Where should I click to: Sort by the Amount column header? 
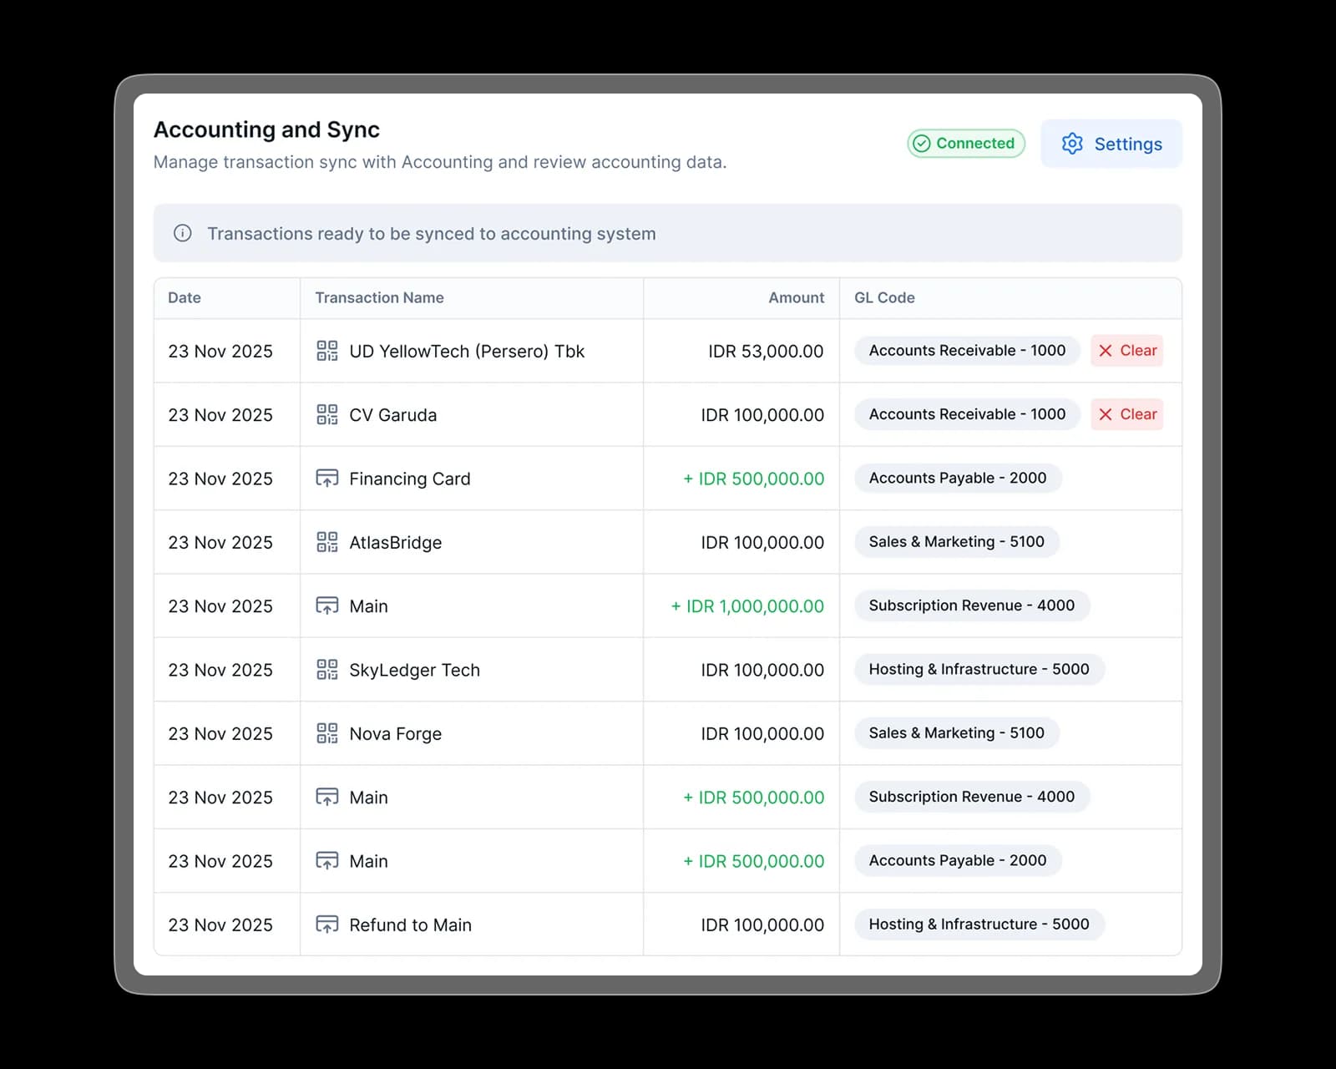795,297
